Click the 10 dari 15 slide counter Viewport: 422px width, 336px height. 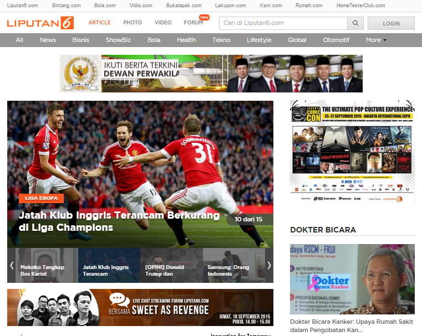coord(248,219)
